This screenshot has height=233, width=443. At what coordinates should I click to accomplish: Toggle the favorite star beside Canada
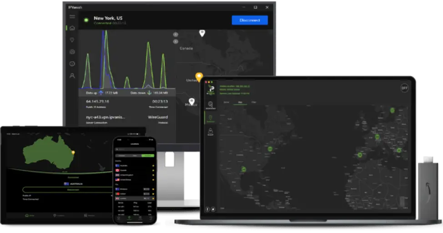pyautogui.click(x=153, y=170)
